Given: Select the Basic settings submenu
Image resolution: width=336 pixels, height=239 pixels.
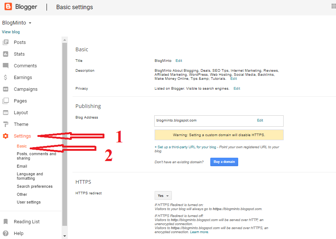Looking at the screenshot, I should pos(22,146).
